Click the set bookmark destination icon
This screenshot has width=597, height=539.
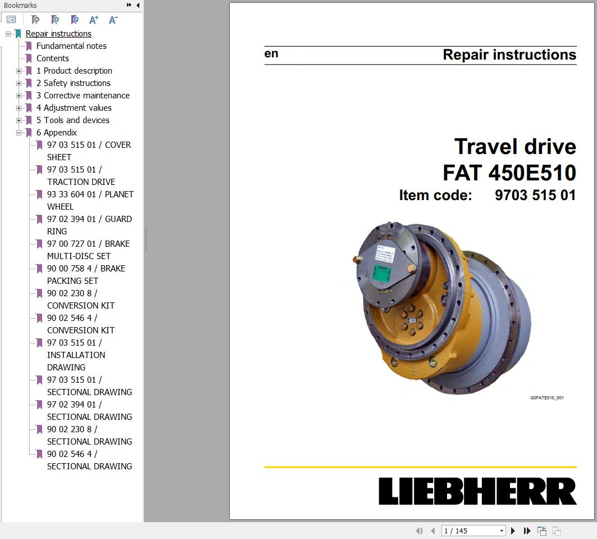75,20
